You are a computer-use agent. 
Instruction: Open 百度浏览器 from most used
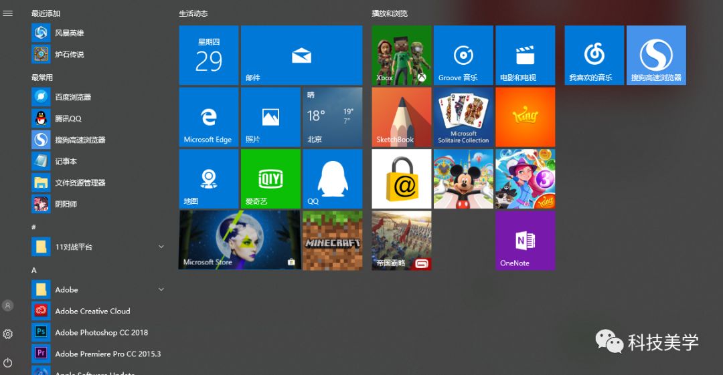click(x=98, y=97)
